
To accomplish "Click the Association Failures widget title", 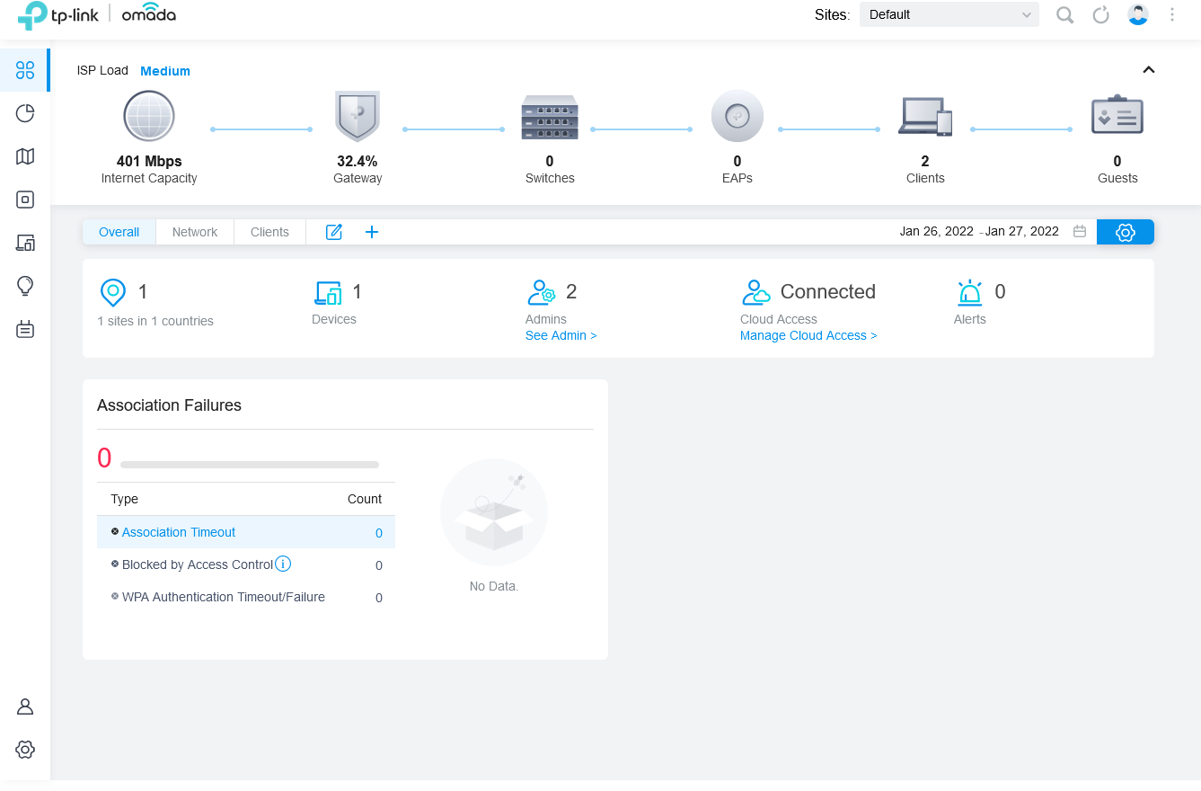I will click(170, 405).
